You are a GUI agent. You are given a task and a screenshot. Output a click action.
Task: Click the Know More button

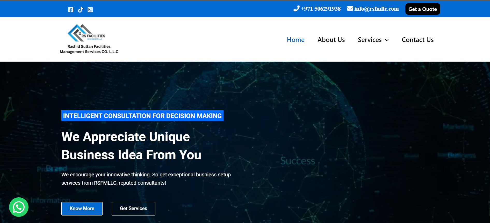pyautogui.click(x=82, y=208)
